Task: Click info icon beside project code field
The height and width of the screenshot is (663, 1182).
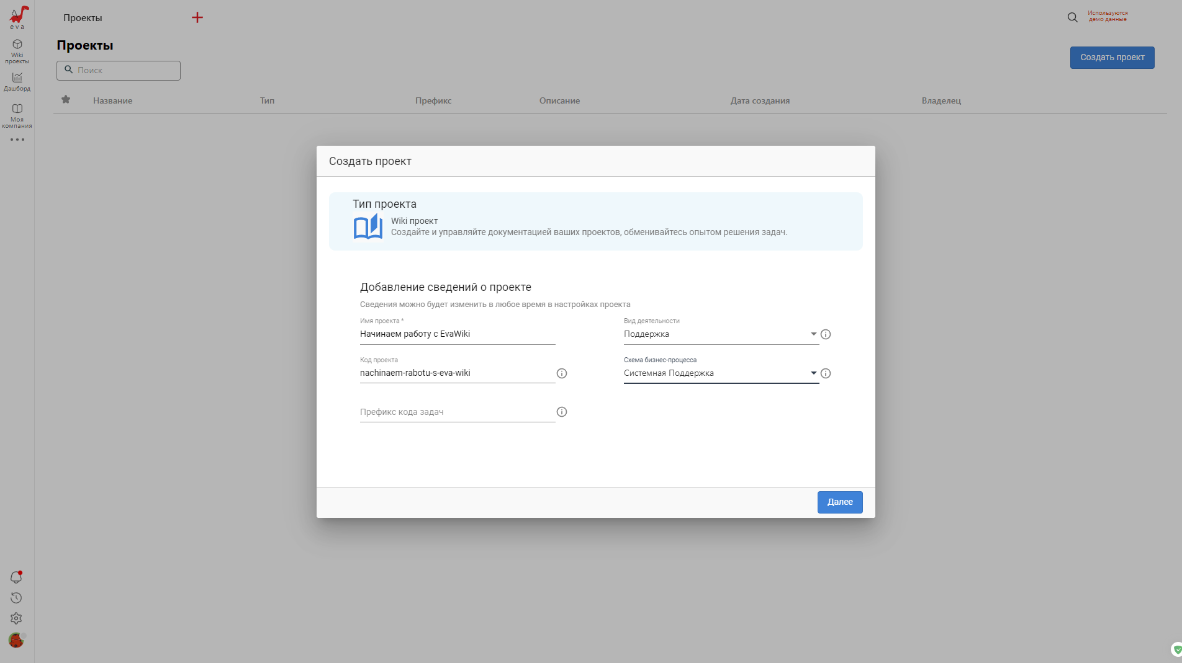Action: coord(562,373)
